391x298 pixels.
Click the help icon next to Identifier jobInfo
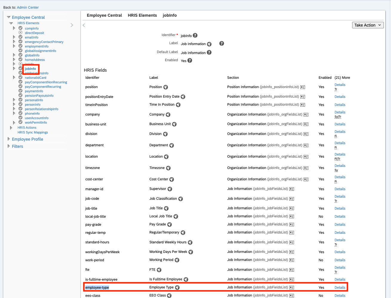coord(195,35)
